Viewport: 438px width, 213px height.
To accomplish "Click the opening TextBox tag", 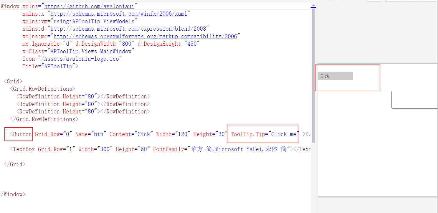I will pos(22,149).
